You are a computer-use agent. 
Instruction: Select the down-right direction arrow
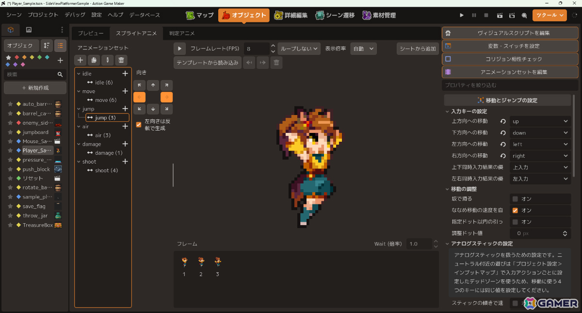point(166,109)
